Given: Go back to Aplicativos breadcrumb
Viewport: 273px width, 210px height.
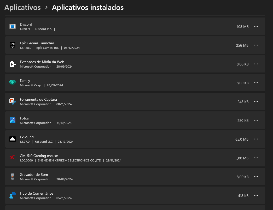Looking at the screenshot, I should pos(22,8).
